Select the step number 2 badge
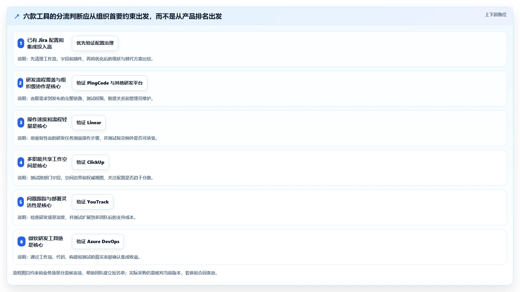Image resolution: width=520 pixels, height=292 pixels. pos(21,83)
